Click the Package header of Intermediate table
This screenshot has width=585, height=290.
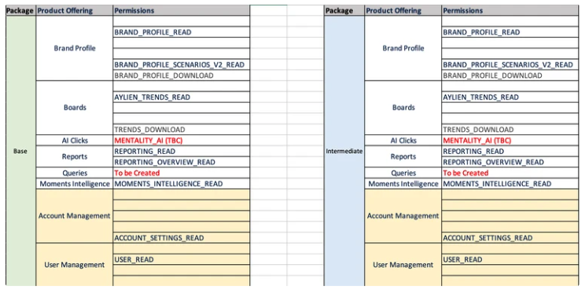point(344,10)
